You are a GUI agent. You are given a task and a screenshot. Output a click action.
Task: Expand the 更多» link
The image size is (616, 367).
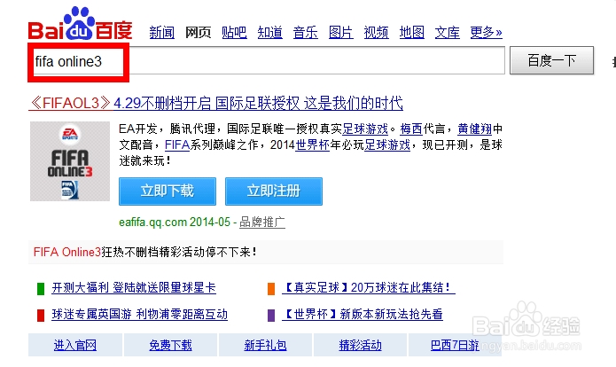[487, 32]
